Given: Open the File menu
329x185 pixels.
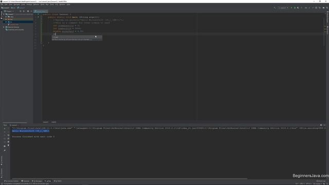Looking at the screenshot, I should [x=2, y=5].
